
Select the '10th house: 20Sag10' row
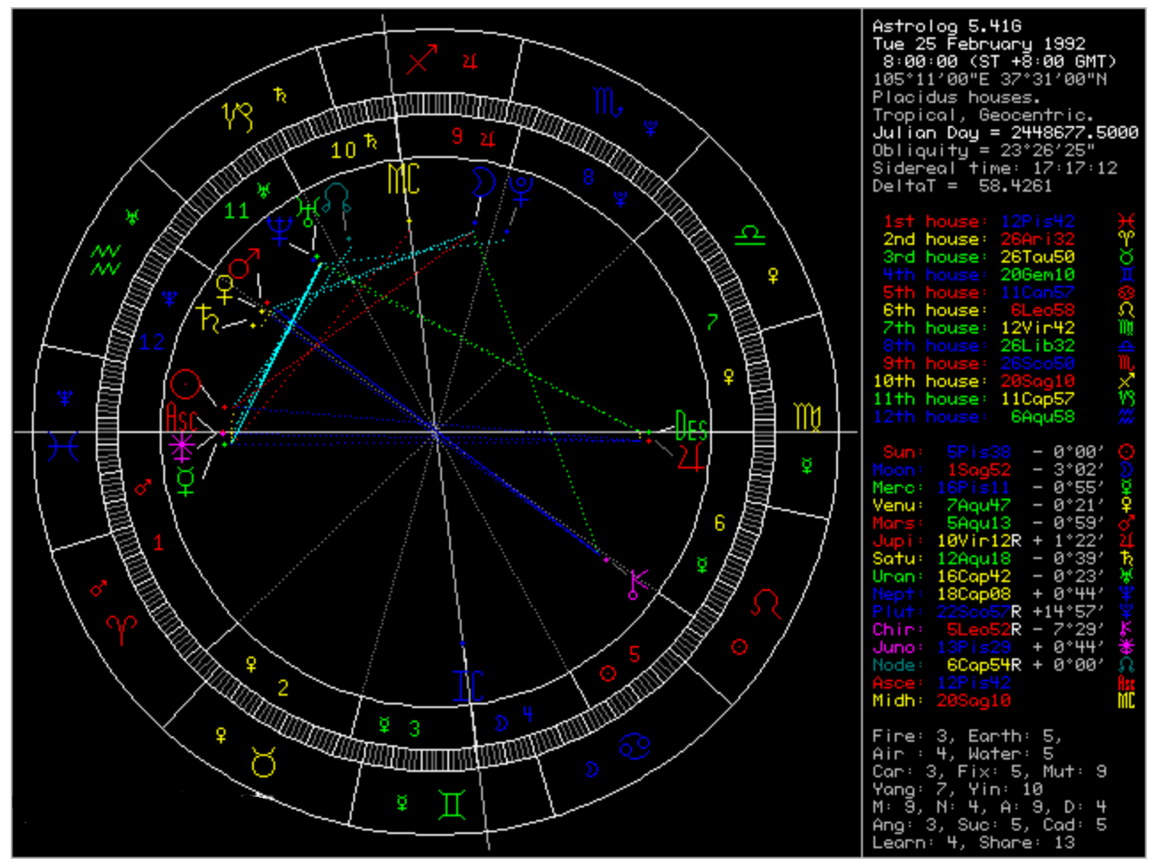tap(974, 381)
